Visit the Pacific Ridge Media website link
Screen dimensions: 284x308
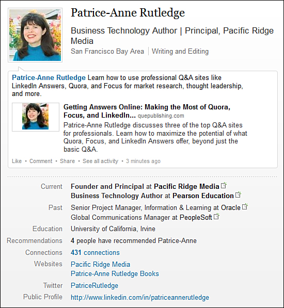[100, 264]
